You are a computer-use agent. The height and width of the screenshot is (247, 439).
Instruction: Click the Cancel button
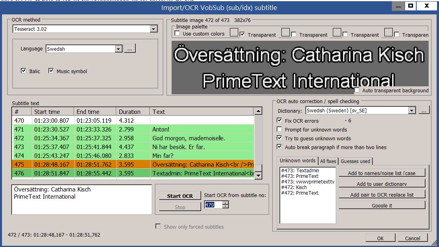click(413, 238)
